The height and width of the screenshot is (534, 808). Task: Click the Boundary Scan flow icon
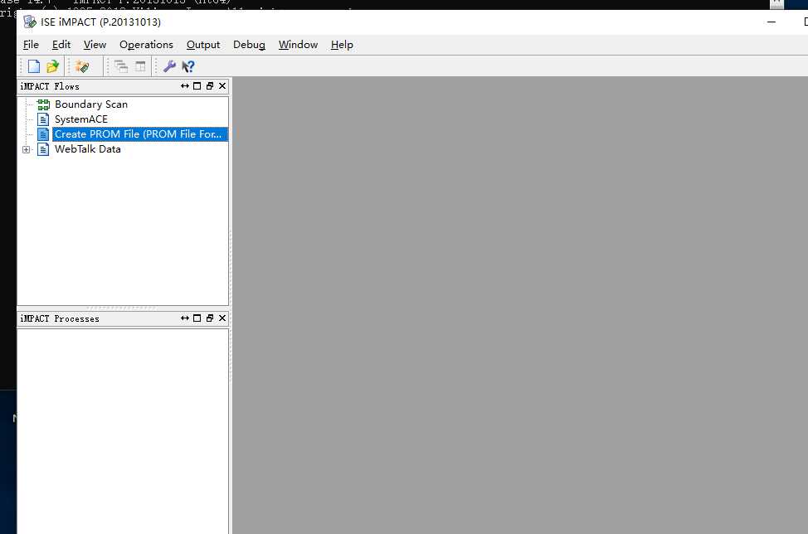pyautogui.click(x=43, y=104)
